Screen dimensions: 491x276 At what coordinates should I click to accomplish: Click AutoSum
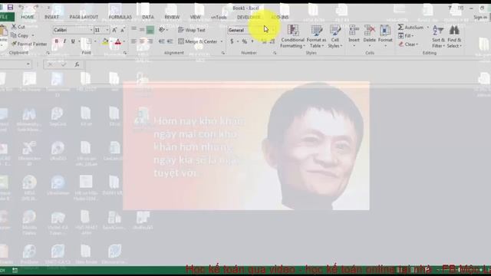click(411, 28)
